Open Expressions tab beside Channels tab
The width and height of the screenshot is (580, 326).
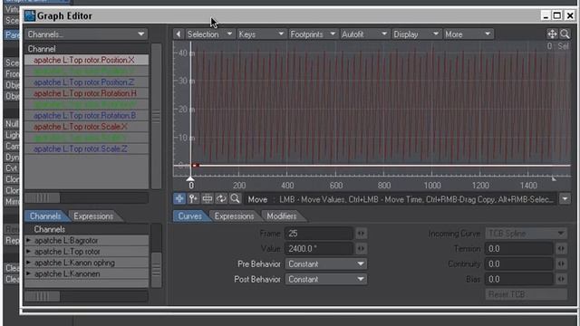[93, 216]
